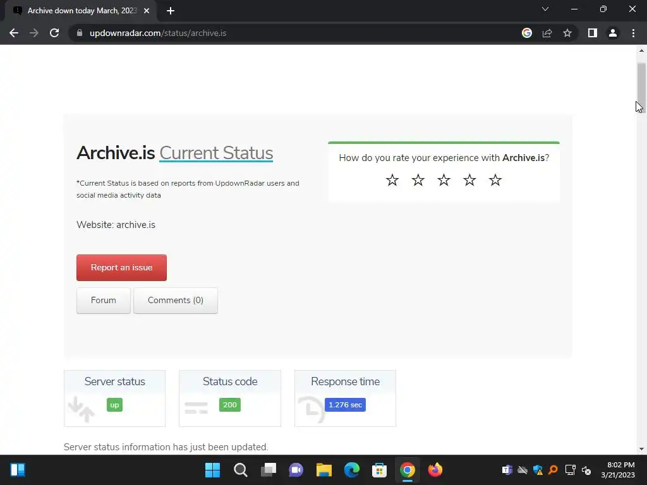Open the Forum button
The width and height of the screenshot is (647, 485).
[x=103, y=300]
